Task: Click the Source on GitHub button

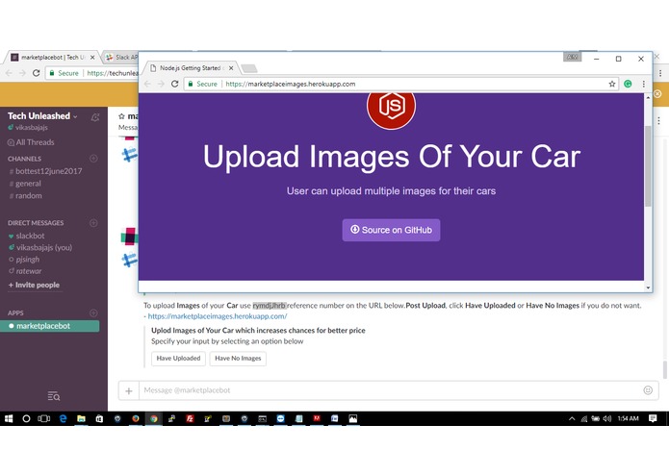Action: pyautogui.click(x=391, y=230)
